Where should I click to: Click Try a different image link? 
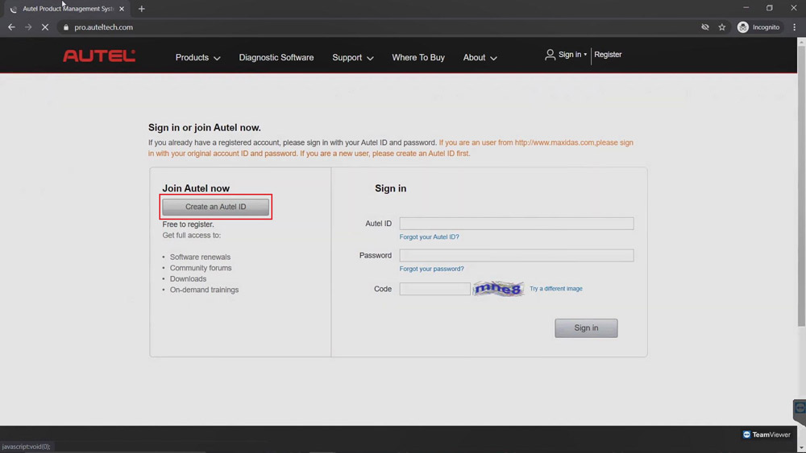(555, 289)
